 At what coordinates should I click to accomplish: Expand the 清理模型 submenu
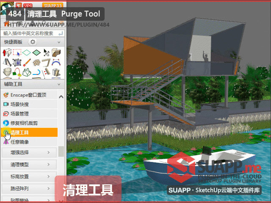tap(29, 165)
